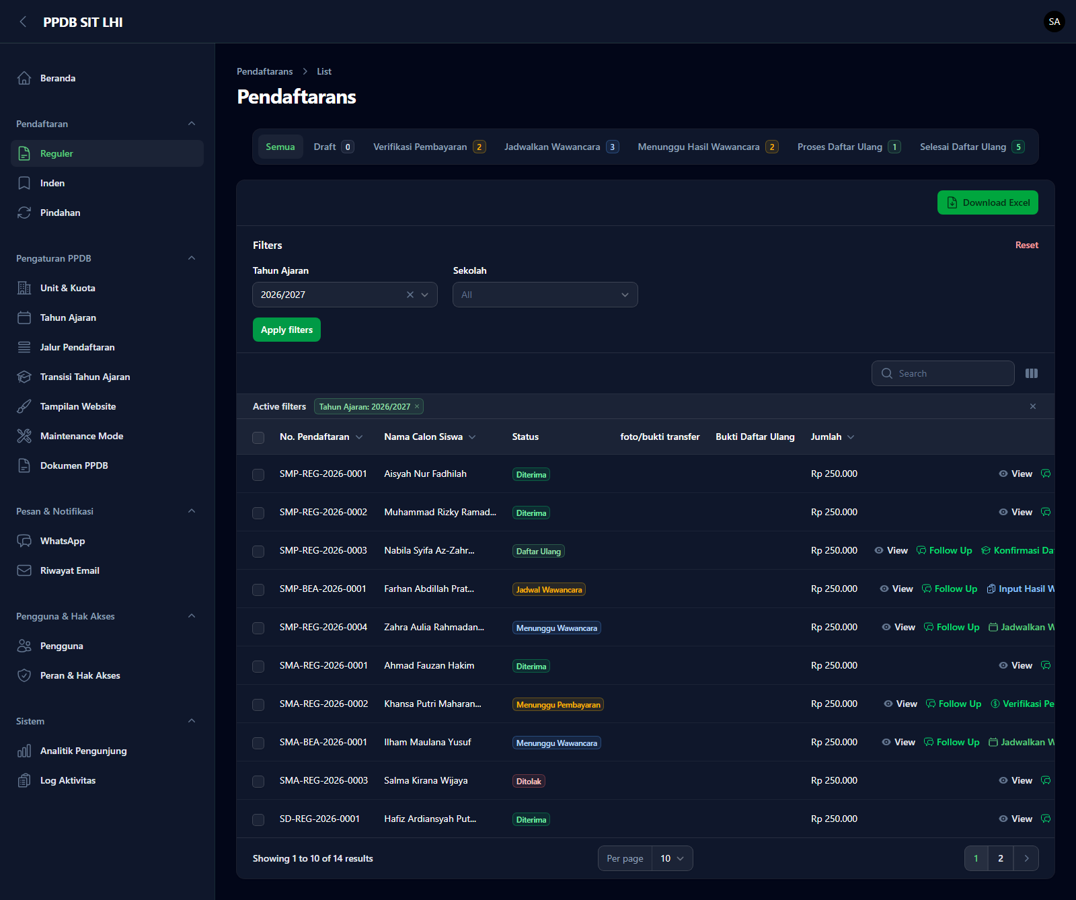Click Peran & Hak Akses shield icon
Viewport: 1076px width, 900px height.
click(x=24, y=675)
